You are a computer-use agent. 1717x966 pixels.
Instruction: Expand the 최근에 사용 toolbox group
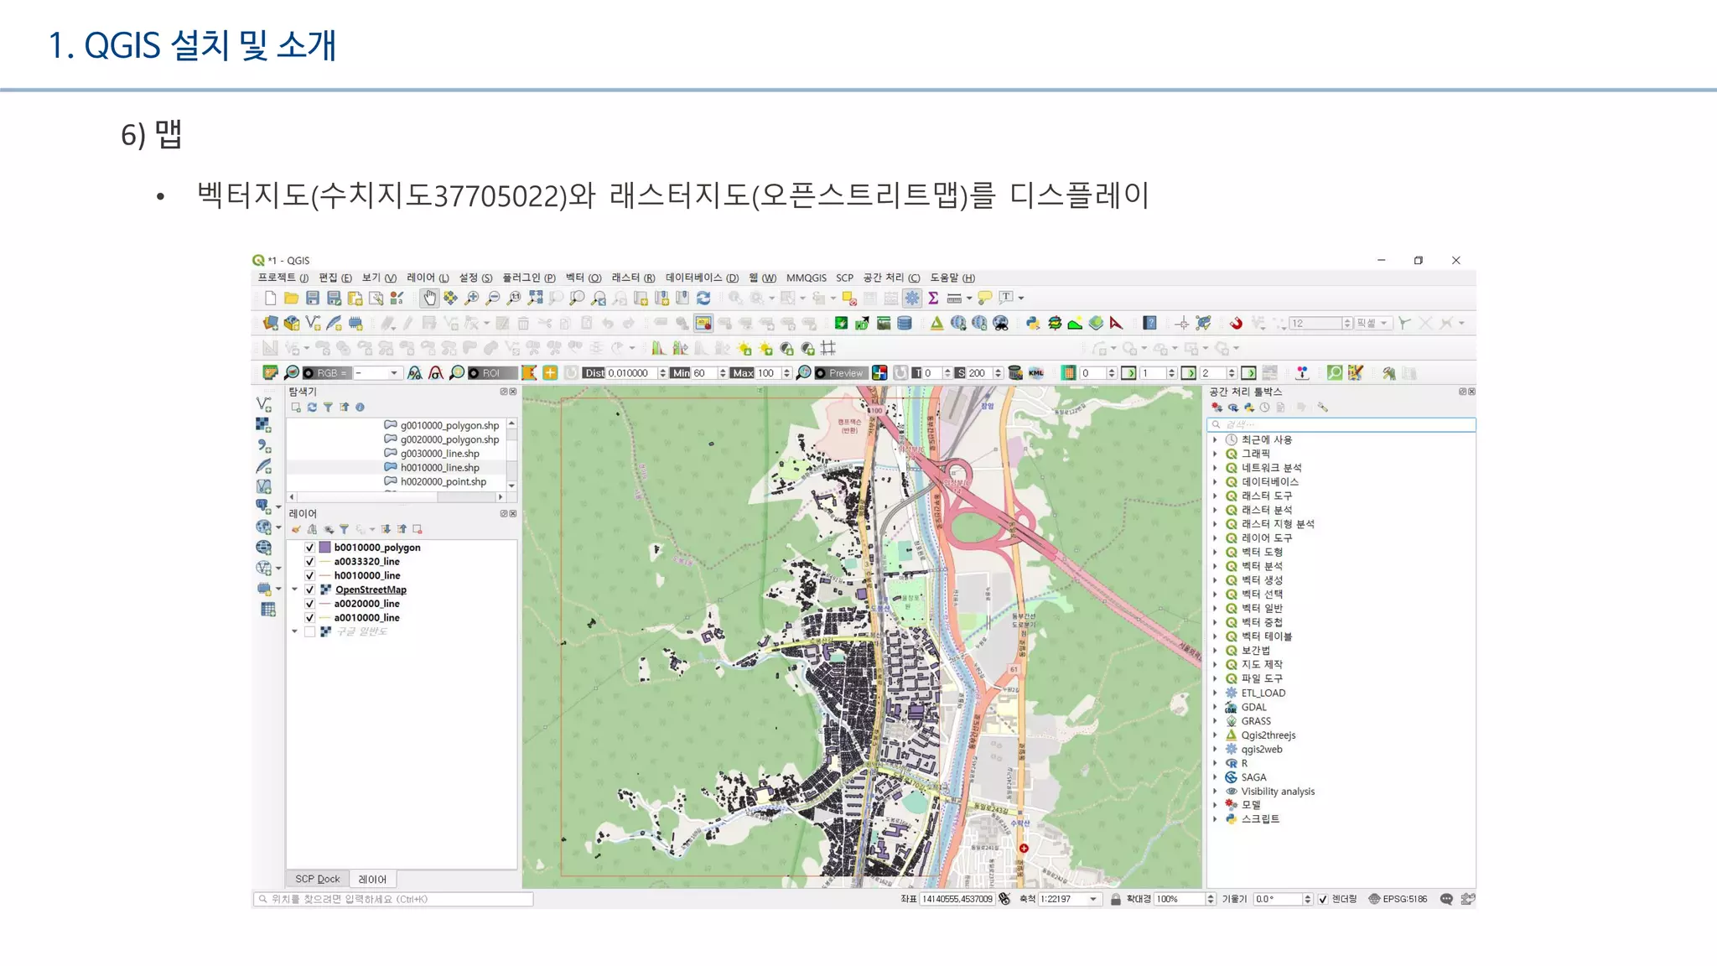coord(1215,439)
